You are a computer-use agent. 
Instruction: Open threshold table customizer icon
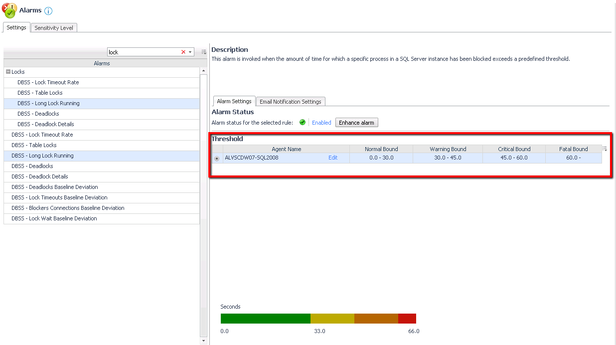click(x=605, y=149)
